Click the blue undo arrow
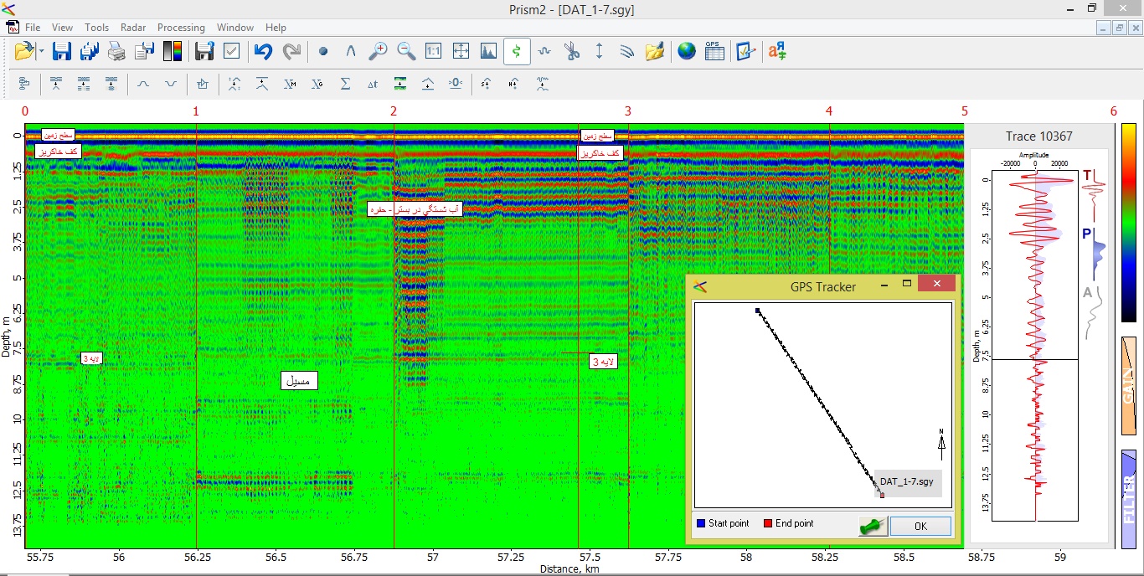1144x576 pixels. (x=263, y=51)
